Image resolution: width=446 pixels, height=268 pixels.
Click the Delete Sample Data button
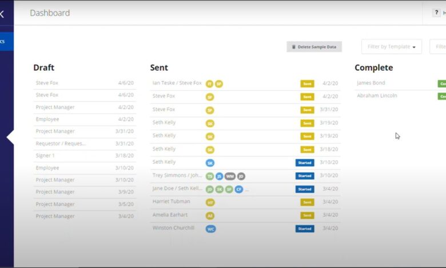pyautogui.click(x=314, y=47)
